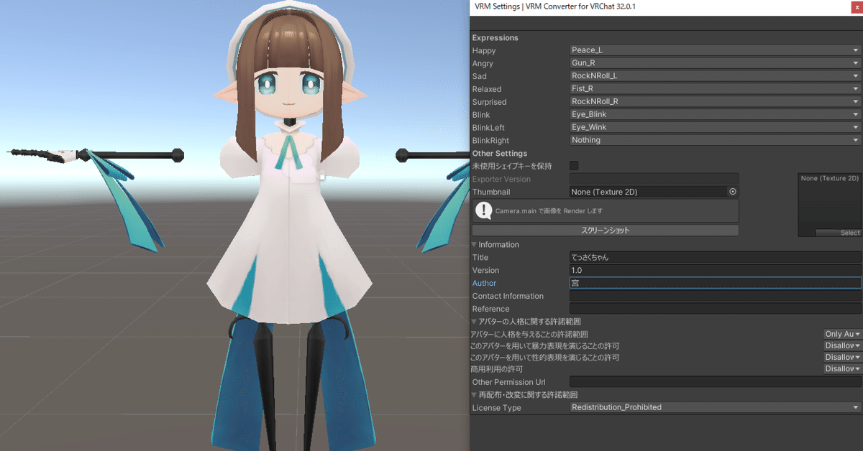This screenshot has width=863, height=451.
Task: Collapse the 再配布・改変に関する許諾範囲 section
Action: [x=475, y=394]
